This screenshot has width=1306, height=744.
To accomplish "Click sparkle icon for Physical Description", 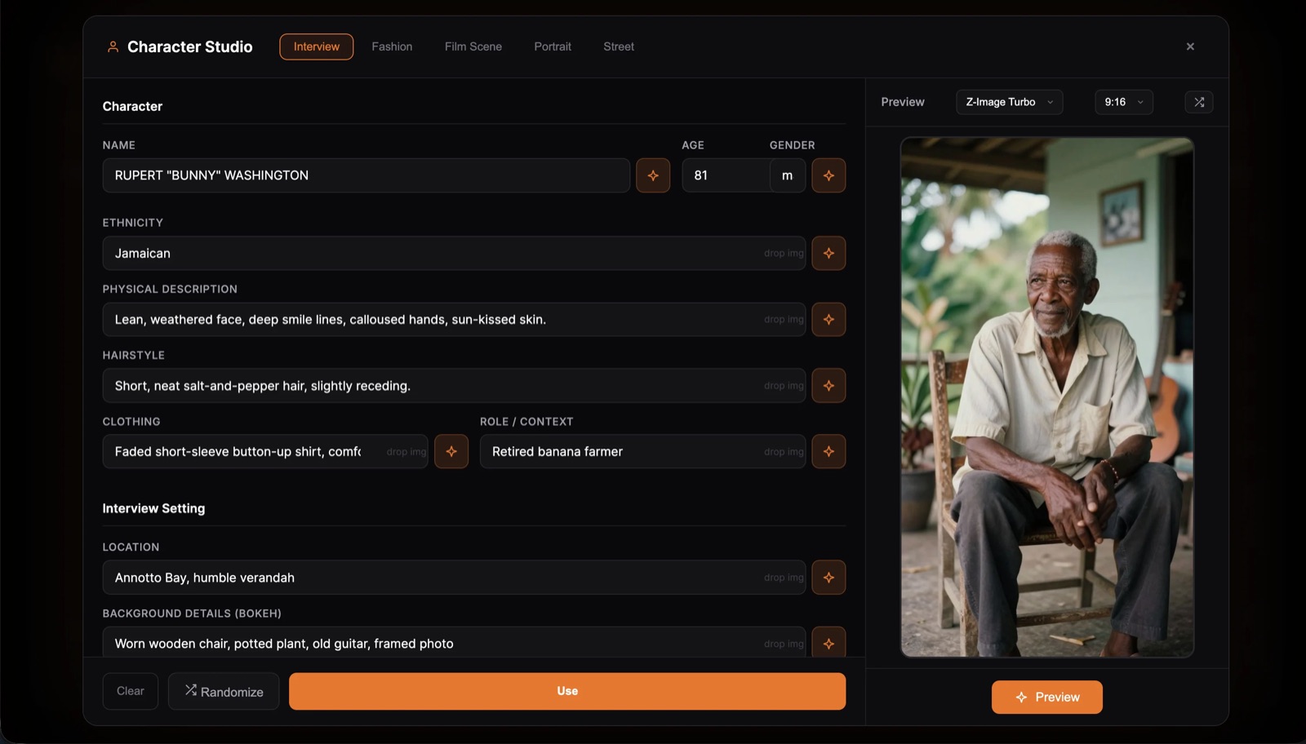I will tap(828, 320).
